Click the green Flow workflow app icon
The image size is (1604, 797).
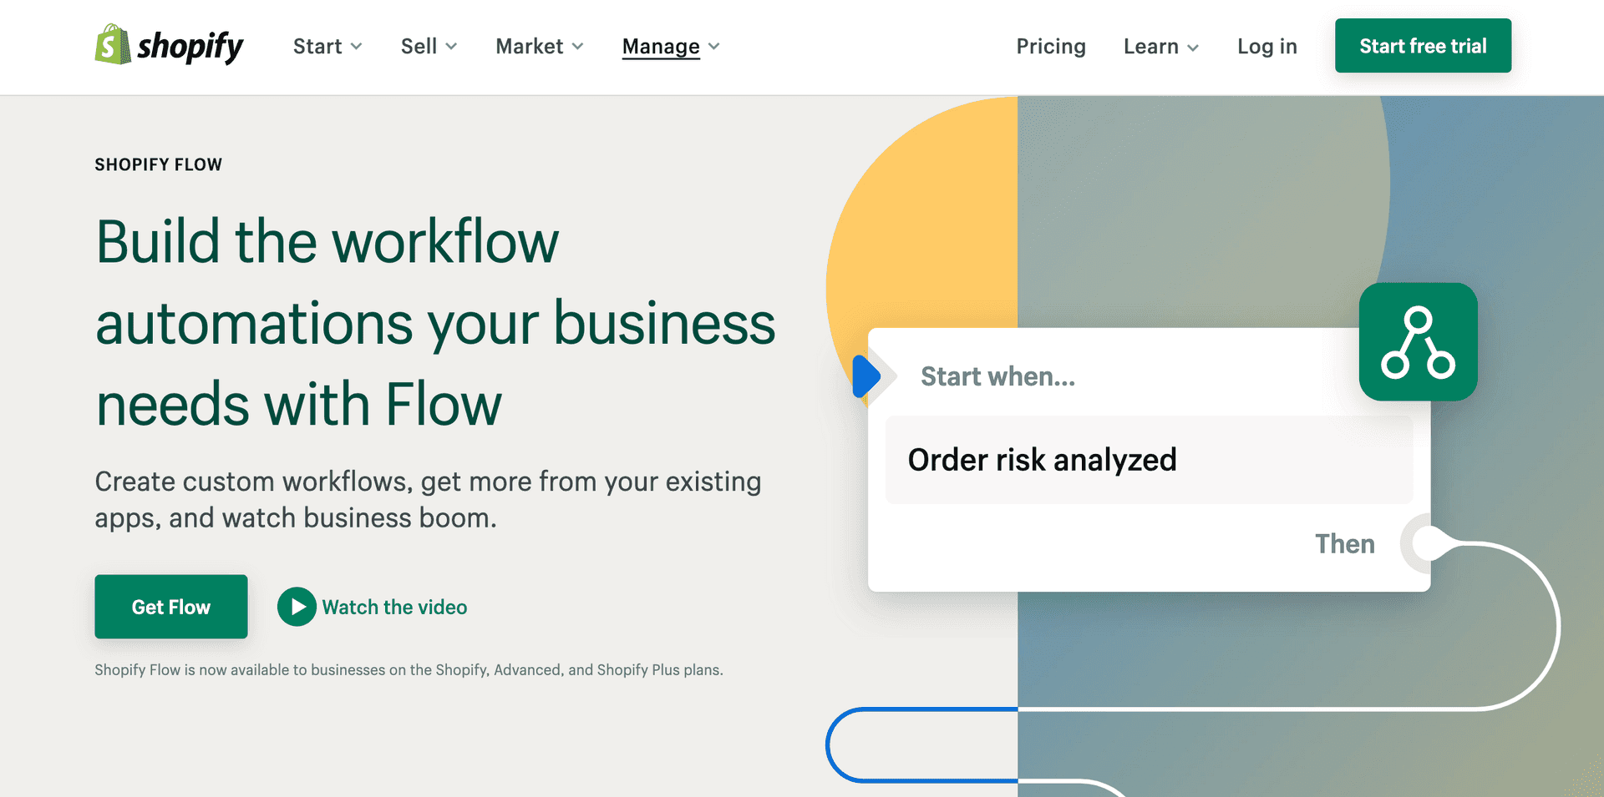click(x=1418, y=342)
